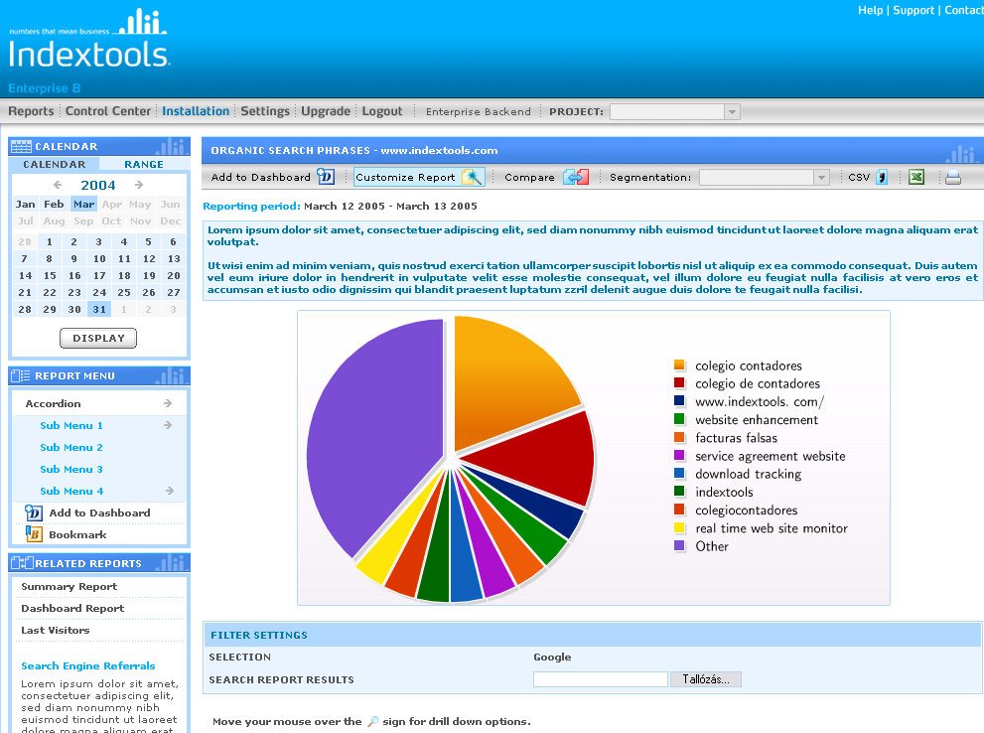Click the green website enhancement swatch
The height and width of the screenshot is (733, 984).
(x=679, y=418)
